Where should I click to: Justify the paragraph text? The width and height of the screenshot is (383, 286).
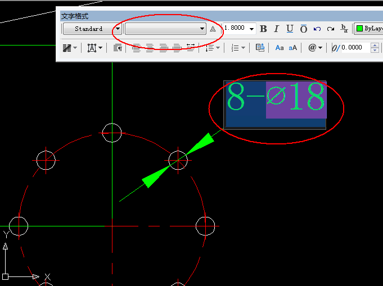[x=177, y=48]
